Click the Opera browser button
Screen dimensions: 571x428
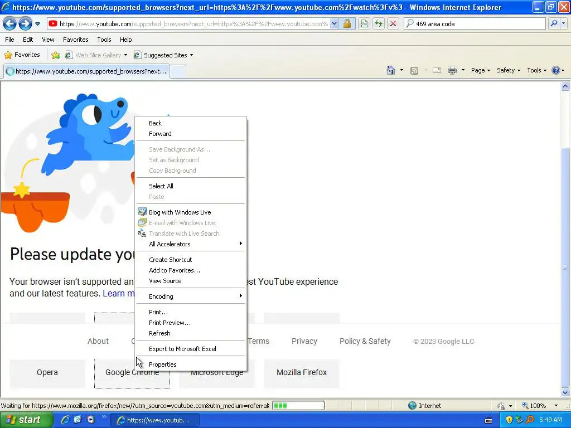point(47,373)
